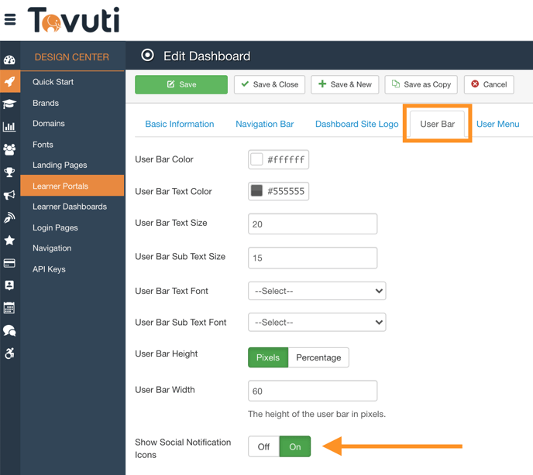Open the bar chart reports icon

[x=9, y=127]
